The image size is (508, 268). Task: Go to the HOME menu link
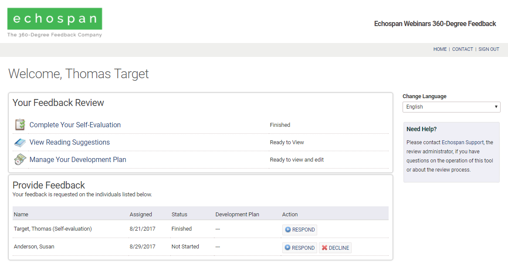(440, 50)
